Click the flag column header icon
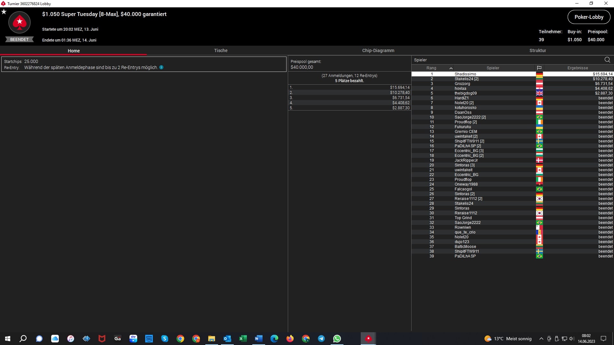 coord(539,68)
